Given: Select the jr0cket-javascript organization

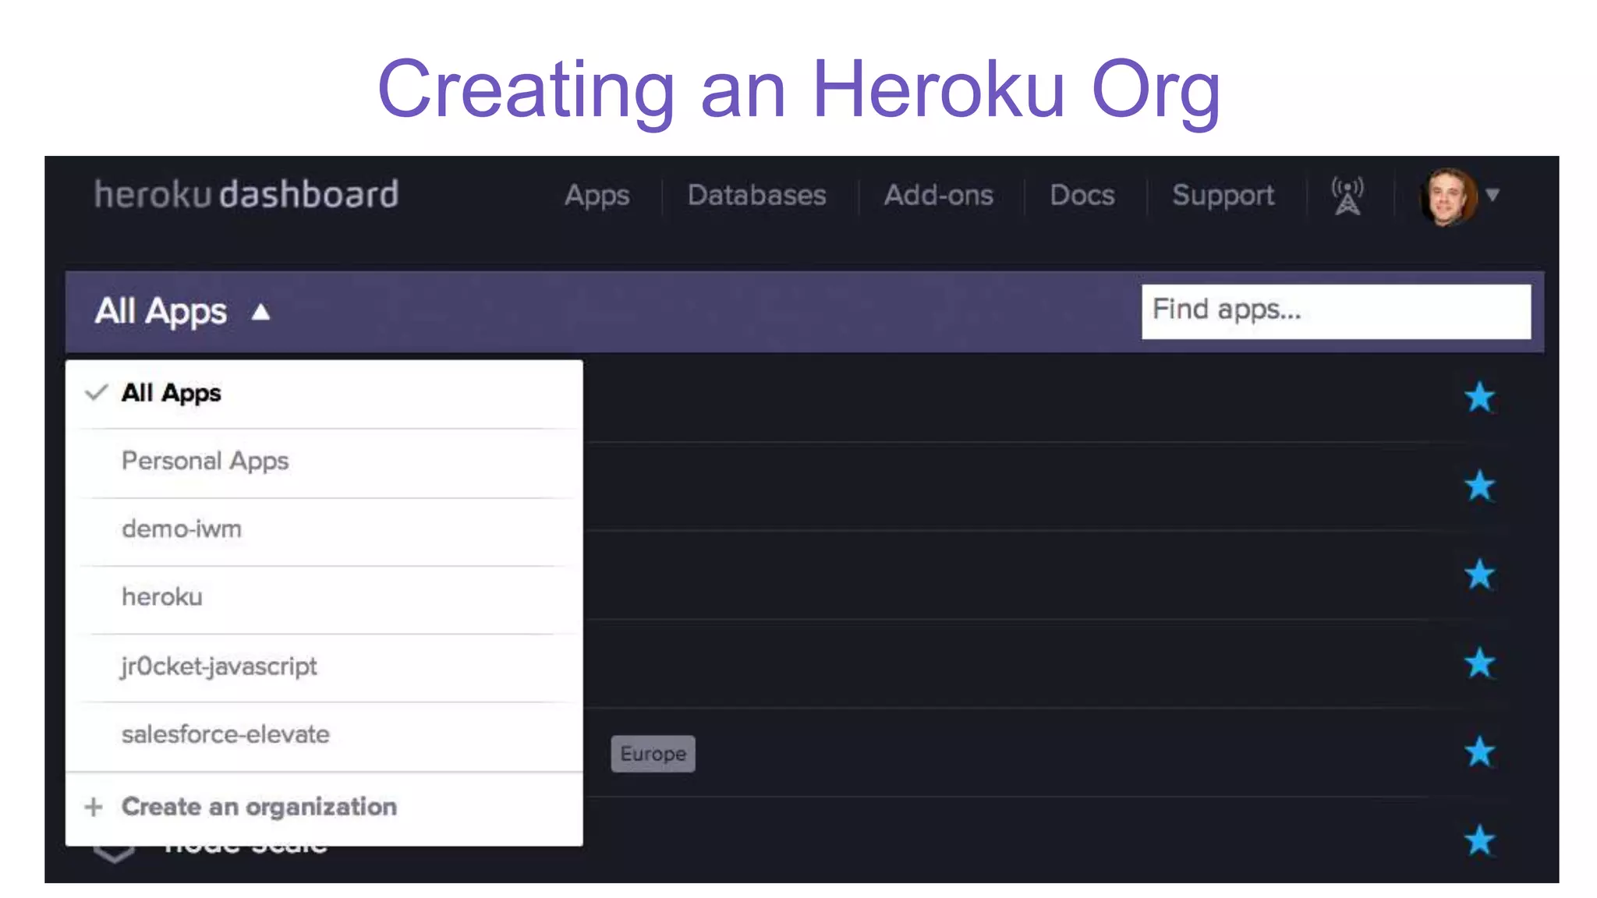Looking at the screenshot, I should (324, 666).
